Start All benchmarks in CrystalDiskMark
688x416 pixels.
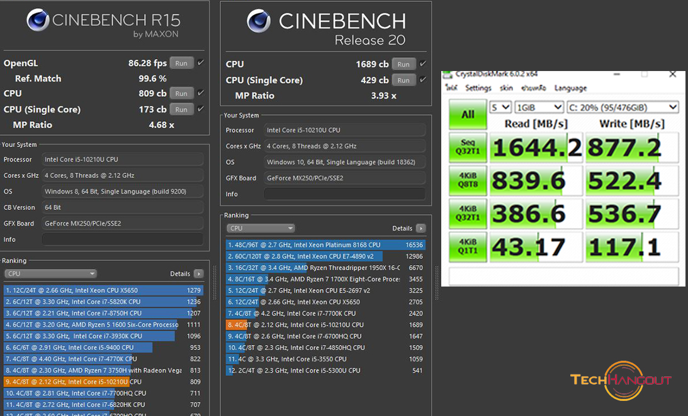click(468, 114)
